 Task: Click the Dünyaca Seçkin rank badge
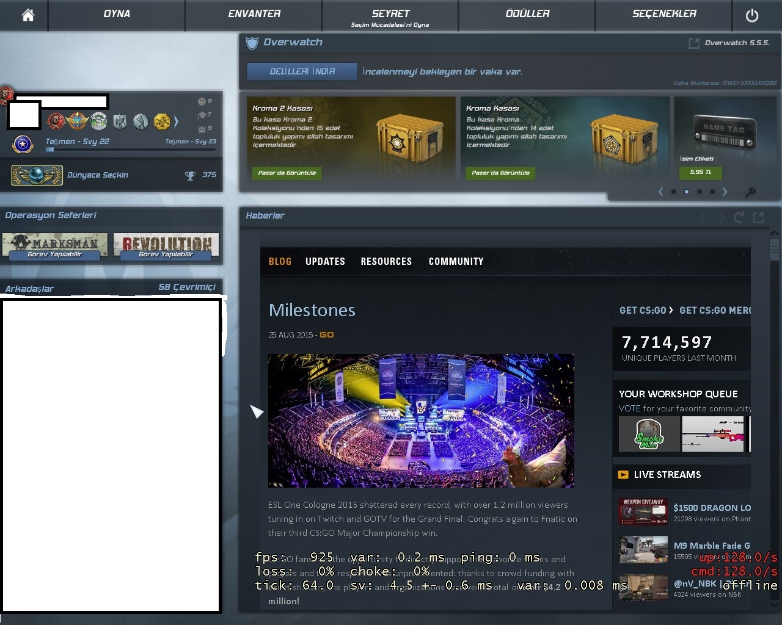click(37, 176)
